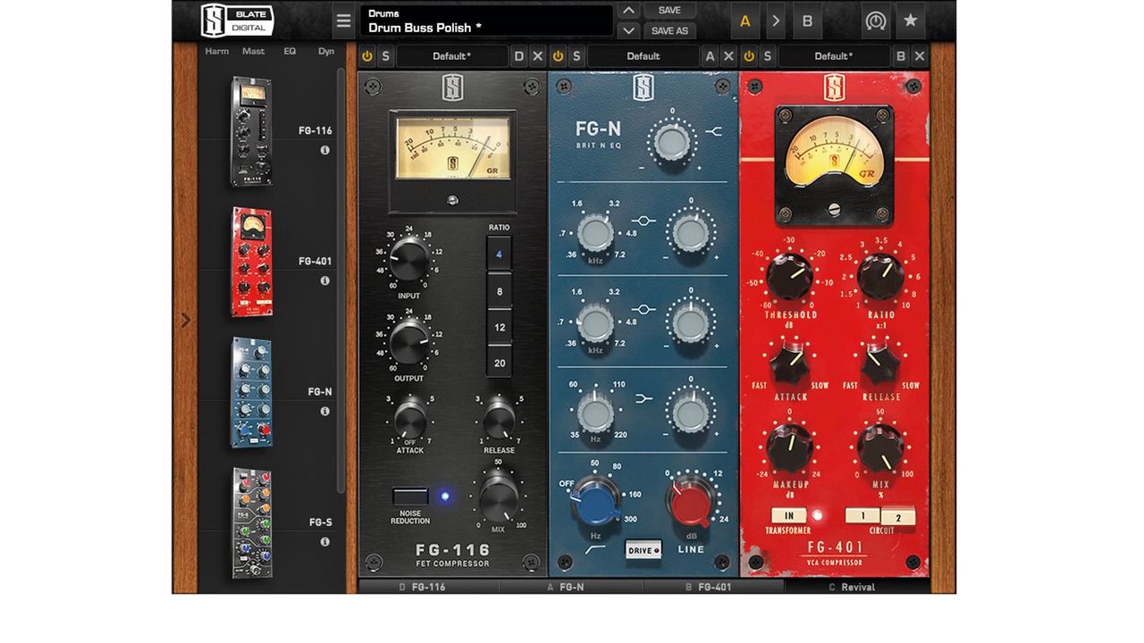Screen dimensions: 1144x643
Task: Click the SAVE button
Action: click(x=669, y=11)
